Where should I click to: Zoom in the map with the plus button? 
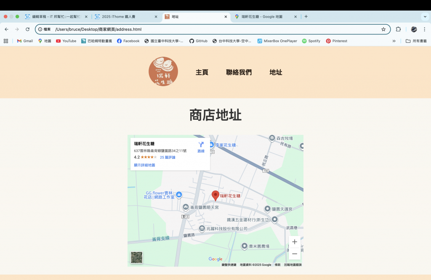point(294,242)
